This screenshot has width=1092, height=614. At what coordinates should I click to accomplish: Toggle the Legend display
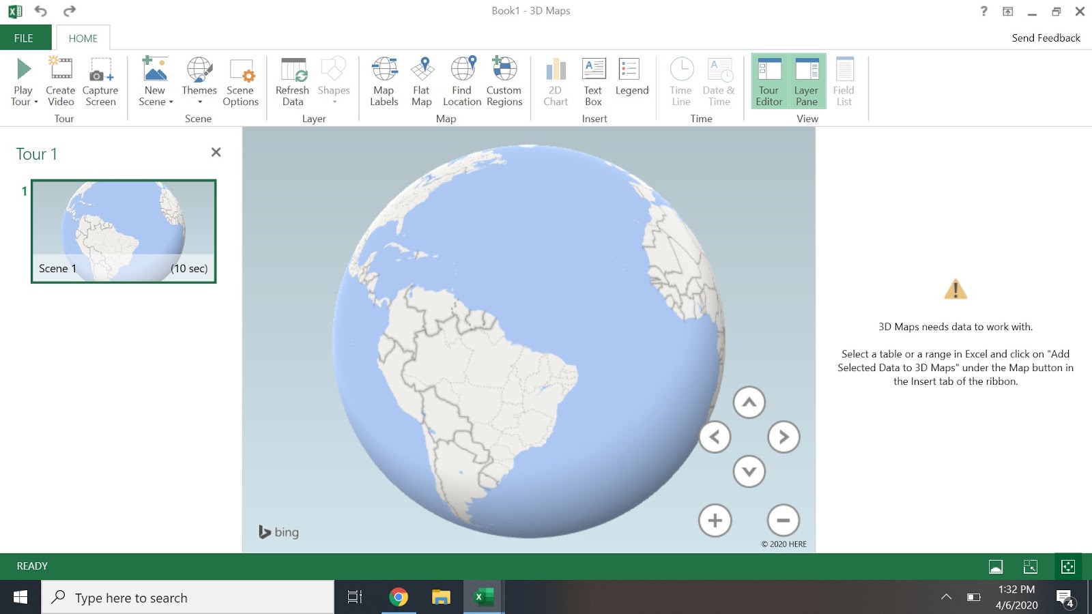(x=632, y=77)
